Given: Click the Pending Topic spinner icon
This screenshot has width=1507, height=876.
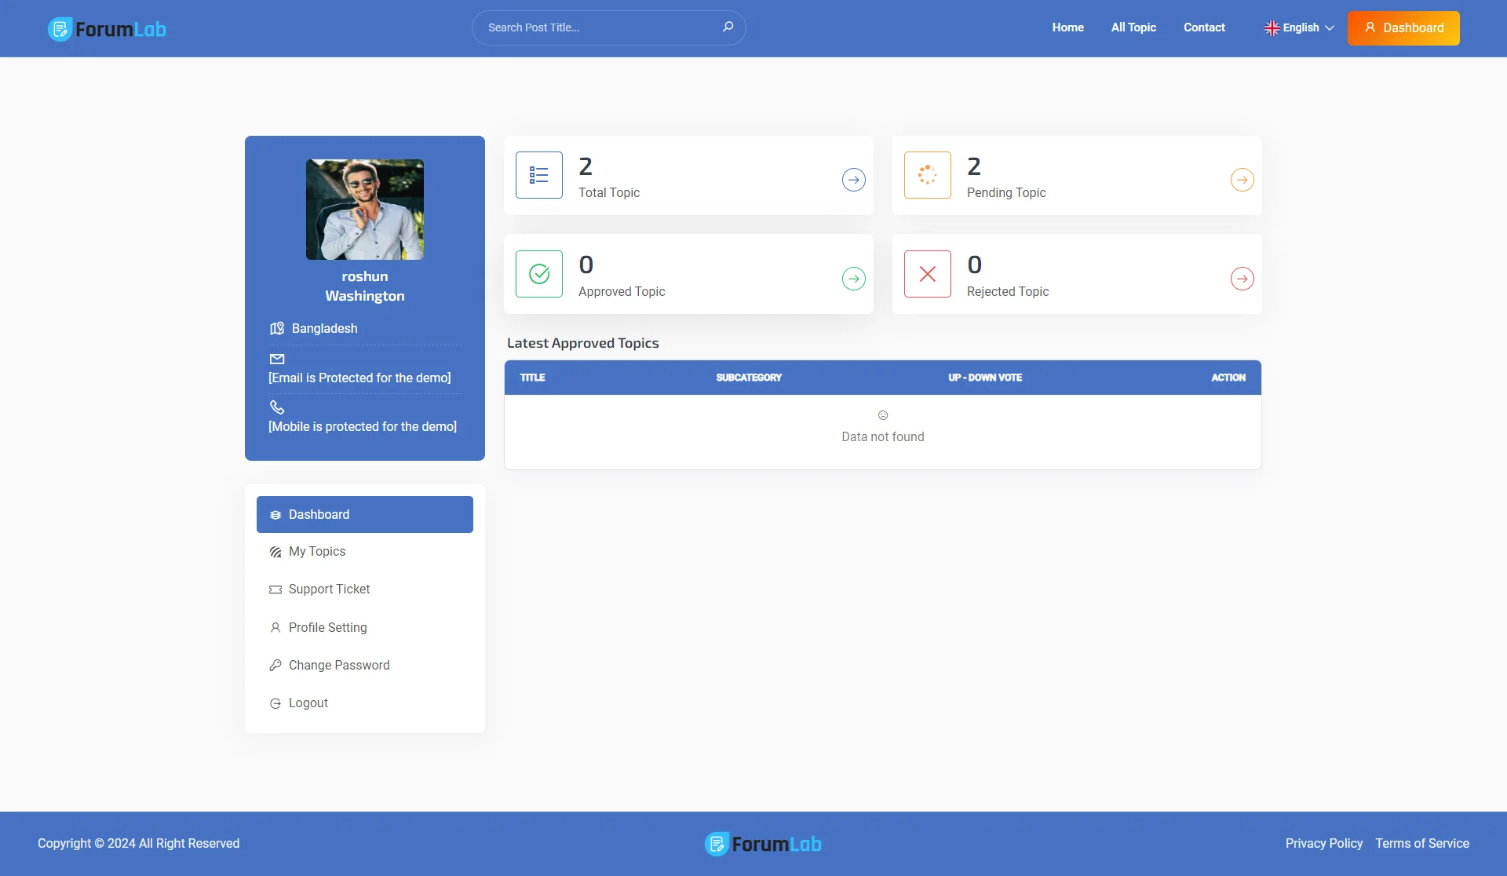Looking at the screenshot, I should click(x=928, y=175).
